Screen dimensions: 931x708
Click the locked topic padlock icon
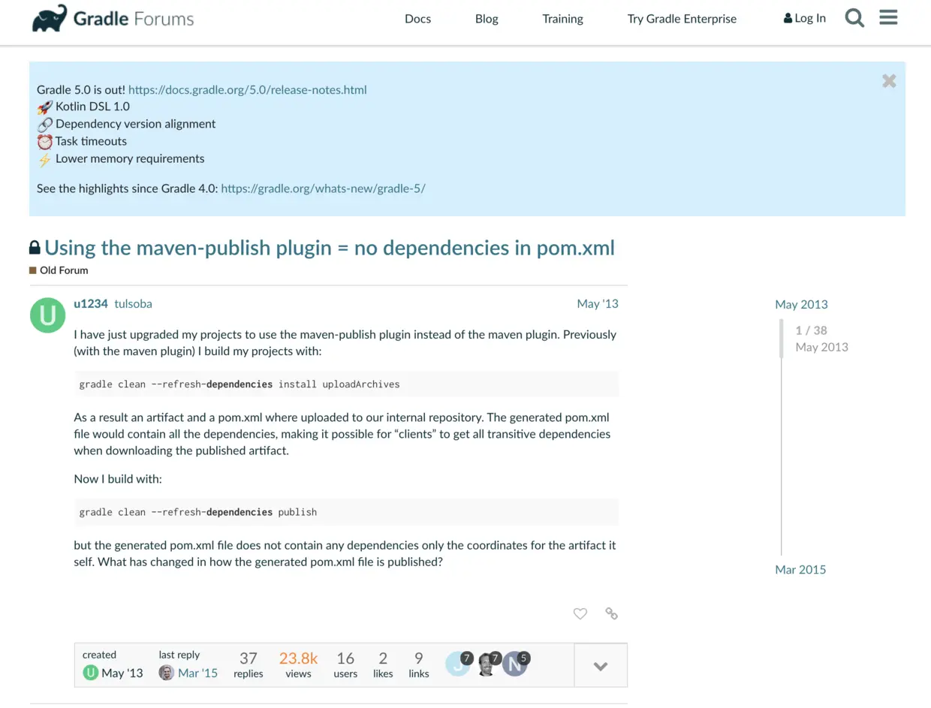tap(35, 247)
